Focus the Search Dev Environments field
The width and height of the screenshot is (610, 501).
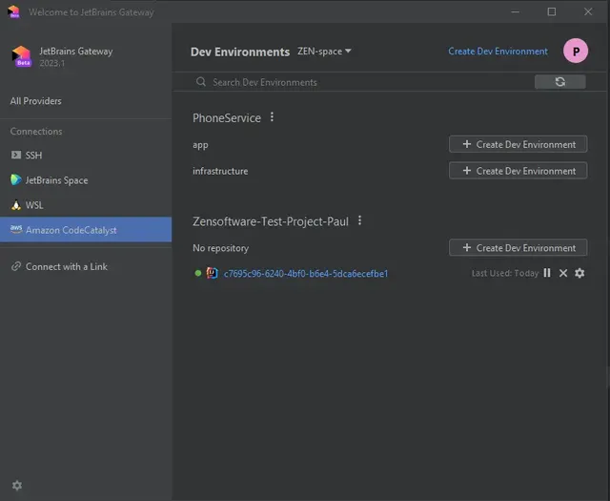pos(364,82)
